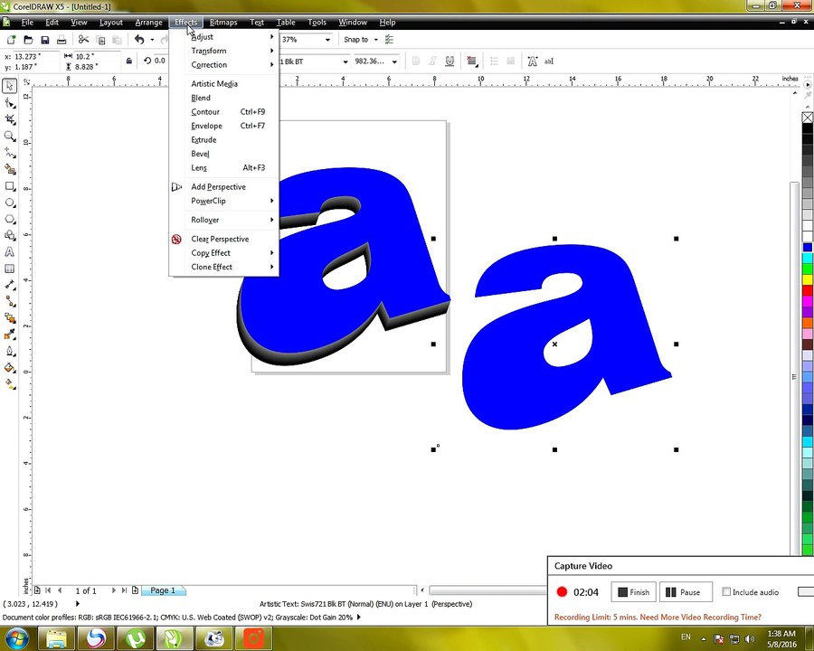814x651 pixels.
Task: Open the font name dropdown
Action: [x=345, y=61]
